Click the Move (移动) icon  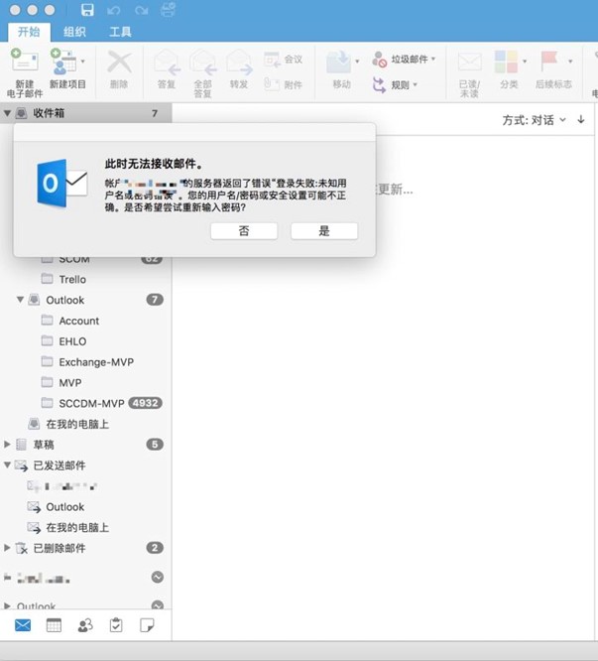click(x=338, y=63)
